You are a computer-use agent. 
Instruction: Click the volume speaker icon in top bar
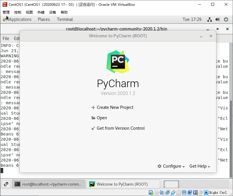[218, 19]
